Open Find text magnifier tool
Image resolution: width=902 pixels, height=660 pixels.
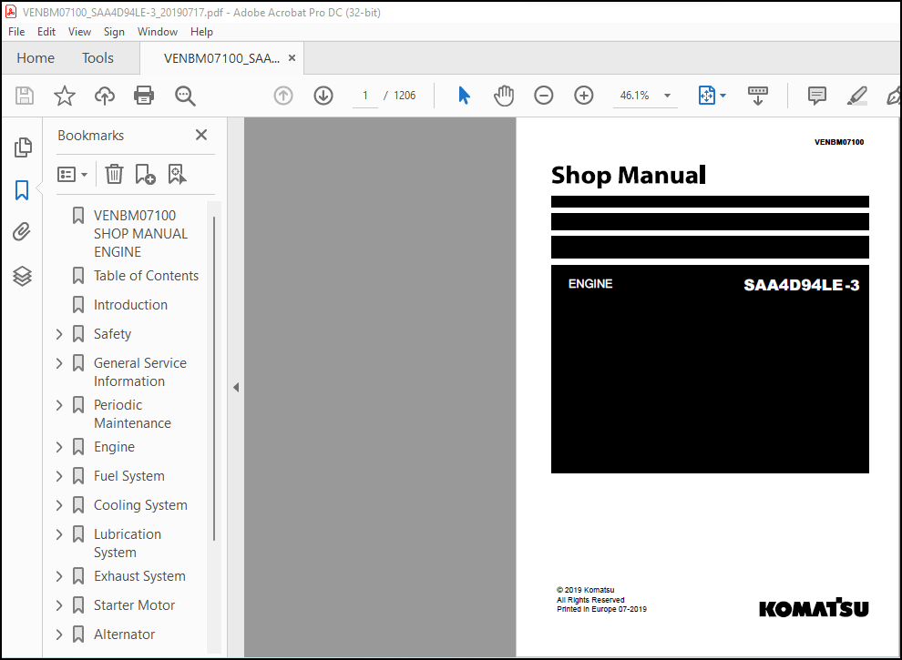point(185,96)
